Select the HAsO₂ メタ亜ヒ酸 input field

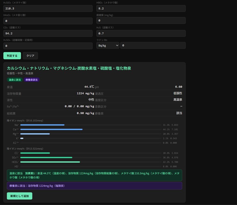(48, 21)
